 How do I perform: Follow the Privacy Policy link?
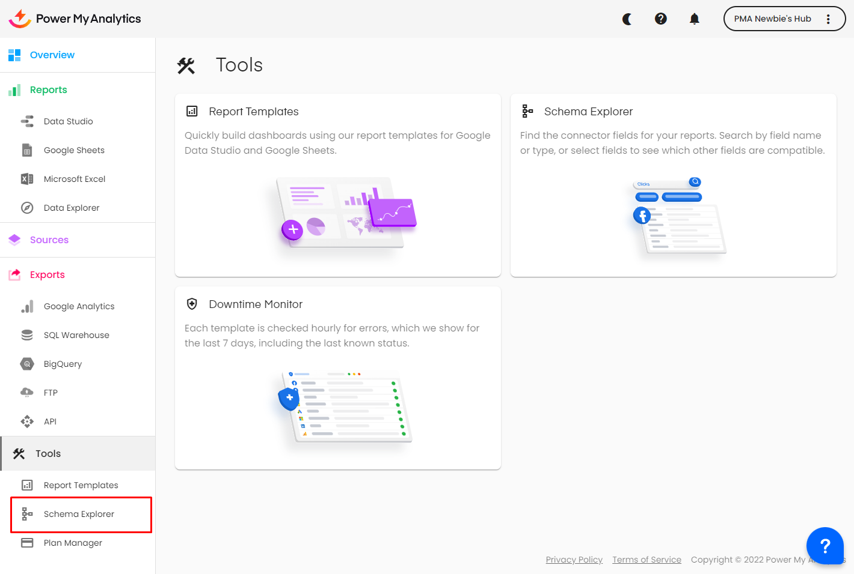[574, 560]
